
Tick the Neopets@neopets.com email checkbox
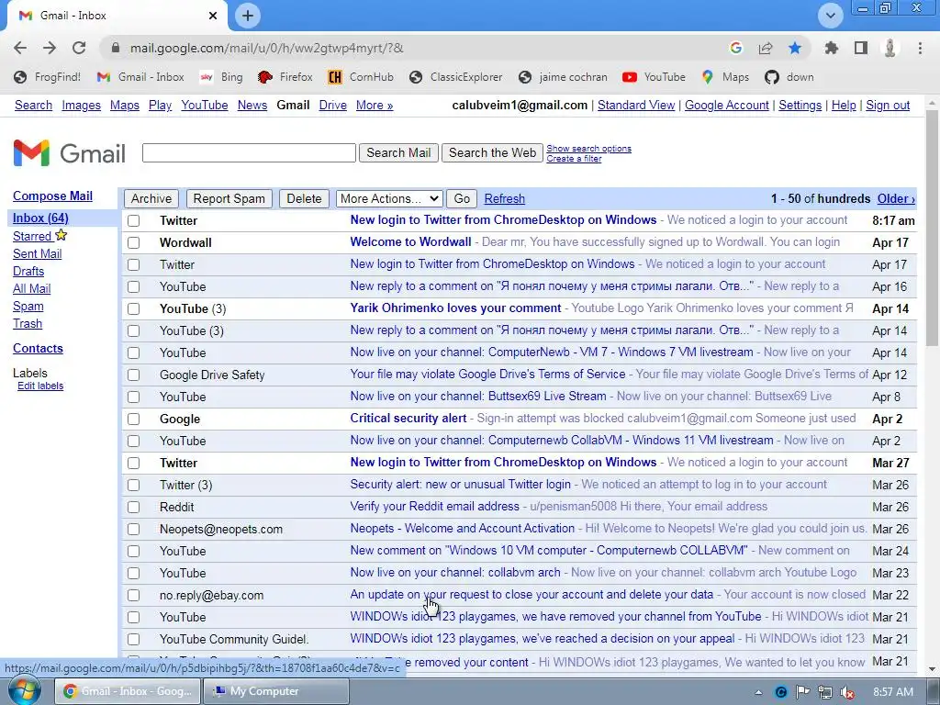pyautogui.click(x=134, y=530)
